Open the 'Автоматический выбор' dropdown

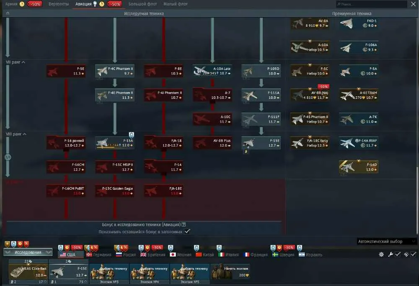point(387,242)
